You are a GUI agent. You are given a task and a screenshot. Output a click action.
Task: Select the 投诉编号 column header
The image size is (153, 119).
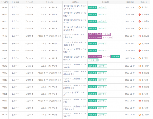tap(4, 2)
